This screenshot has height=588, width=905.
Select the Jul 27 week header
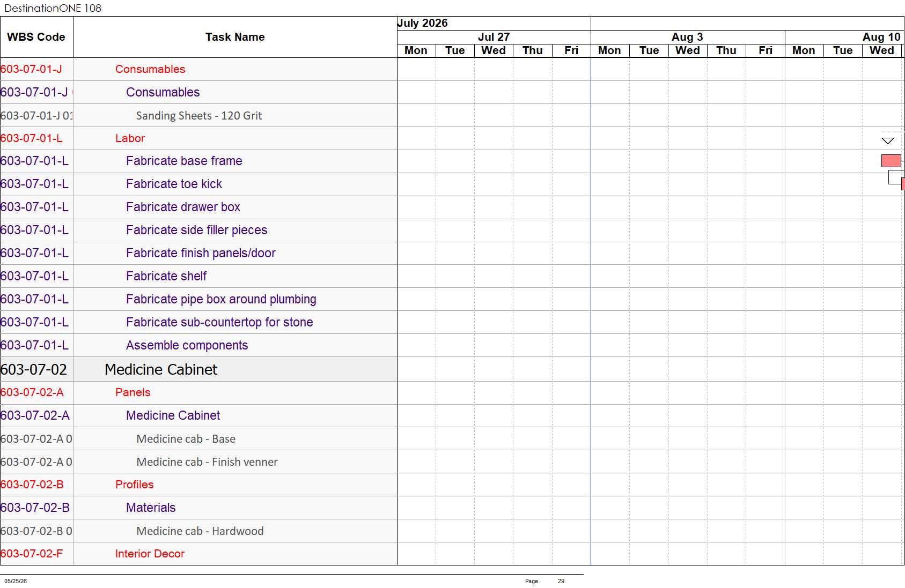[x=494, y=37]
